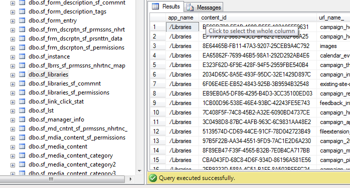
Task: Click table icon of dbo.sf_form_description_sf_commnt
Action: click(x=22, y=2)
